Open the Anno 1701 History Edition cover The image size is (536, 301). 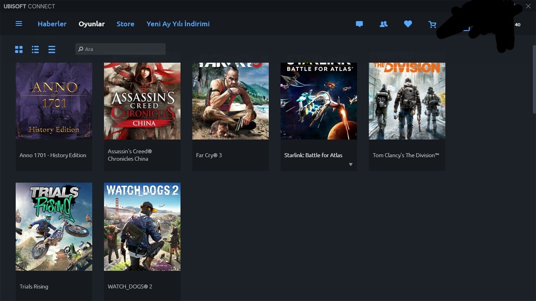(54, 101)
